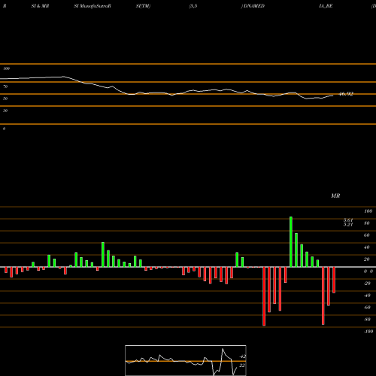The image size is (376, 376).
Task: Click the "(5,5" parameter text
Action: 193,6
